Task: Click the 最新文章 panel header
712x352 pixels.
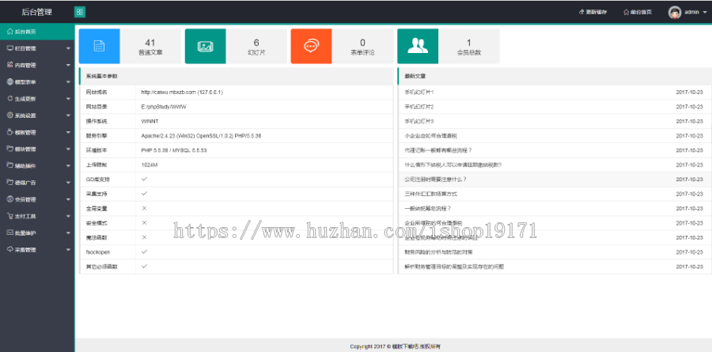Action: pos(555,76)
